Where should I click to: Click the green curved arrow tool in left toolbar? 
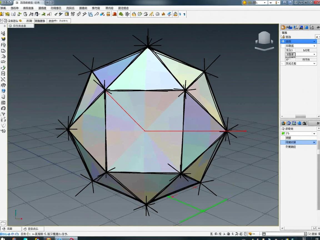point(3,68)
